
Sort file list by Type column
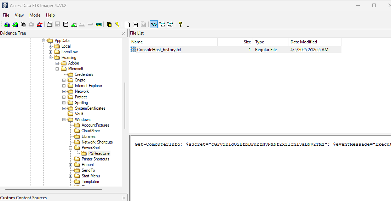(271, 42)
